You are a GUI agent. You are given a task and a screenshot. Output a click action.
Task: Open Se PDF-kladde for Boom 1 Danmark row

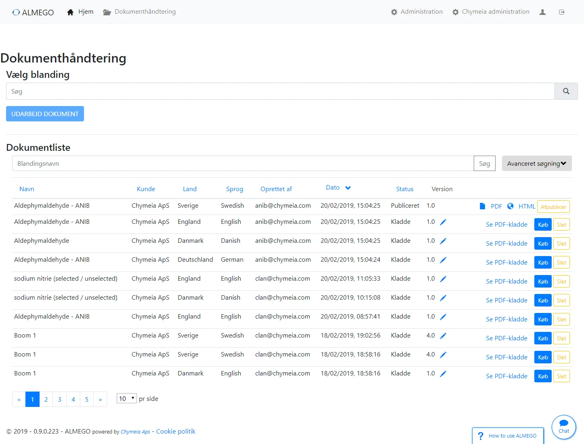pos(506,376)
